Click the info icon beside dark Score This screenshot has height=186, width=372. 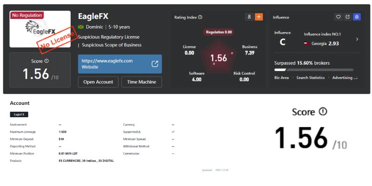pos(46,61)
